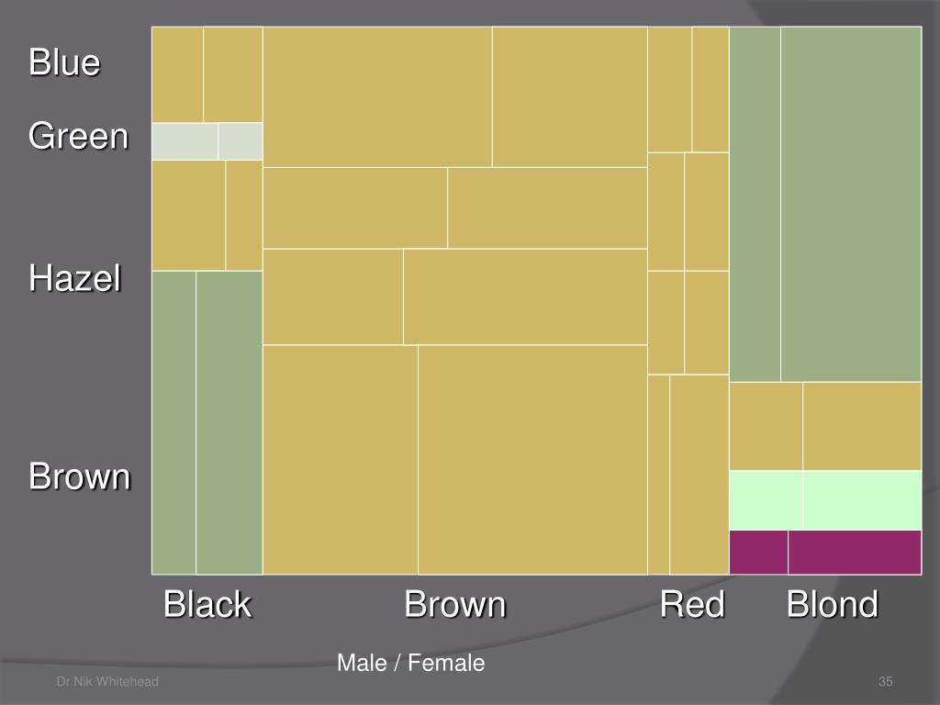Select the narrower magenta rectangle under Blond

(x=758, y=552)
